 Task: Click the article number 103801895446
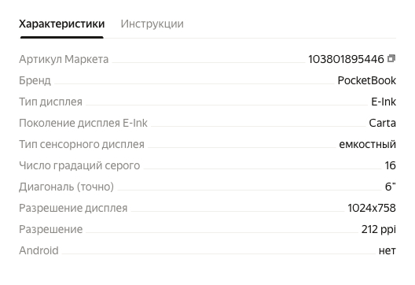tap(346, 59)
